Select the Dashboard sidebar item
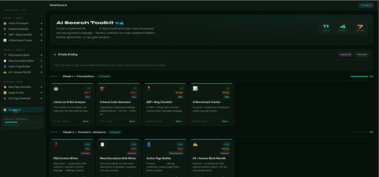Screen dimensions: 379x177 point(23,110)
